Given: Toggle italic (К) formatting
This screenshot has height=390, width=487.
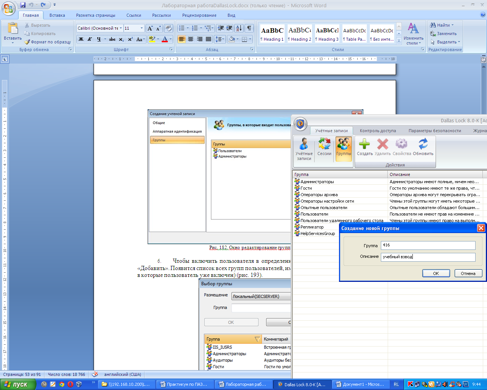Looking at the screenshot, I should (90, 39).
